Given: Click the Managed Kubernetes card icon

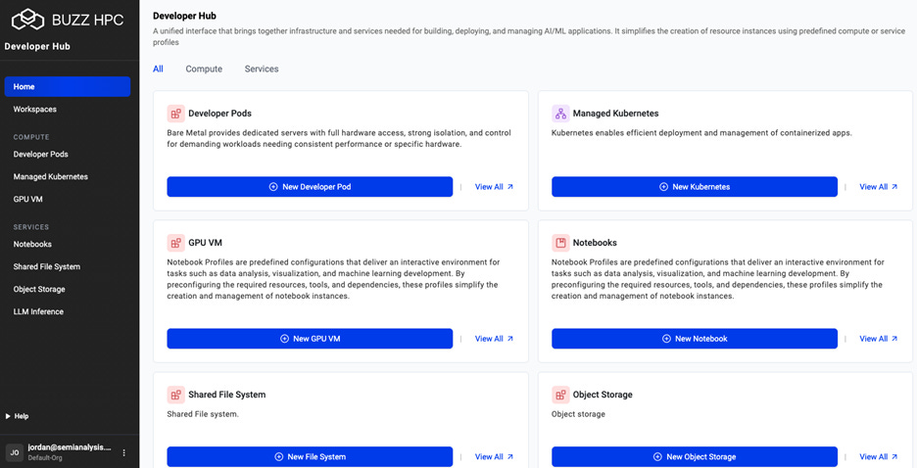Looking at the screenshot, I should coord(560,114).
